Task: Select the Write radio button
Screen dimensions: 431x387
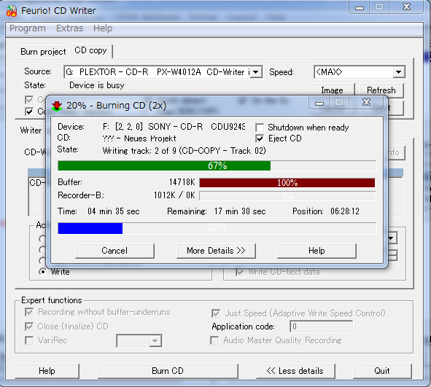Action: click(x=42, y=272)
